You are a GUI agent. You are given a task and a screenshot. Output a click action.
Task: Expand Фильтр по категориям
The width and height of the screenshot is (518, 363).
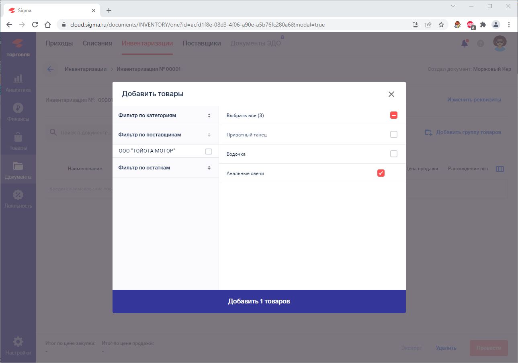pyautogui.click(x=165, y=115)
